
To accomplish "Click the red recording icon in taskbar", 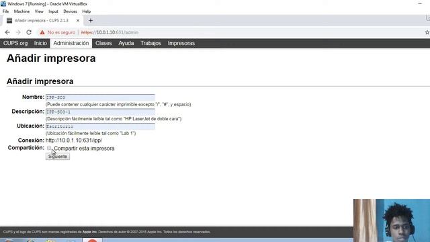I will [93, 241].
